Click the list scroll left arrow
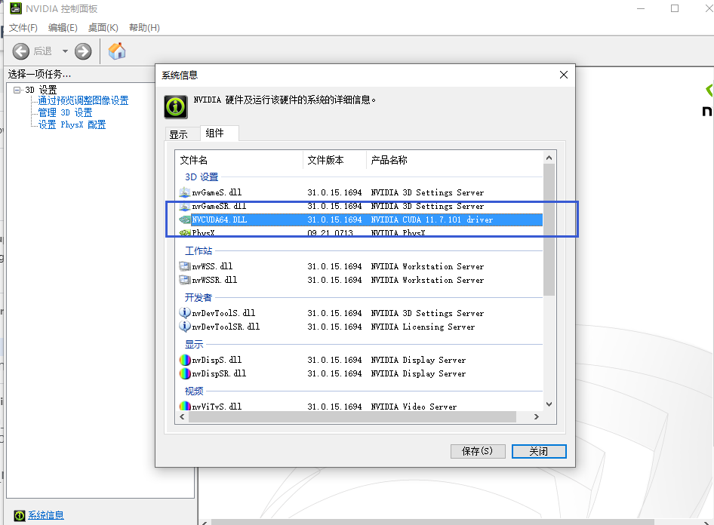This screenshot has width=714, height=525. tap(182, 416)
